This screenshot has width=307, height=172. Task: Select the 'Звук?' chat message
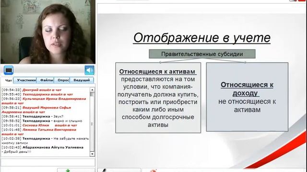point(33,117)
